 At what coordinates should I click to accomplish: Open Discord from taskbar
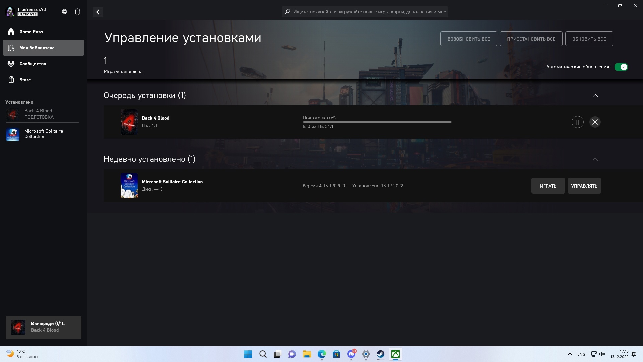coord(351,354)
